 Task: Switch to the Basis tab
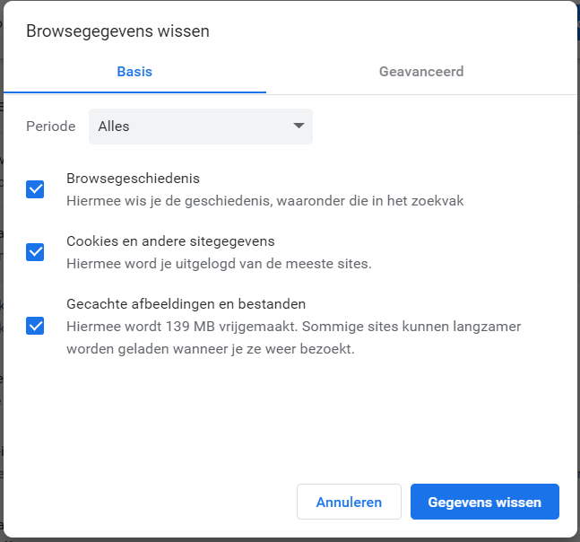[x=134, y=72]
